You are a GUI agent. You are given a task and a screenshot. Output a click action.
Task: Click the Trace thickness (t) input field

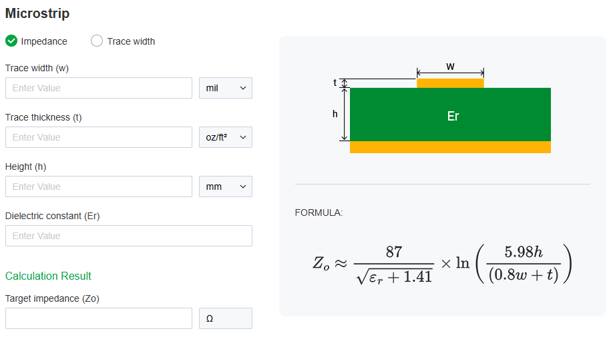pyautogui.click(x=99, y=137)
